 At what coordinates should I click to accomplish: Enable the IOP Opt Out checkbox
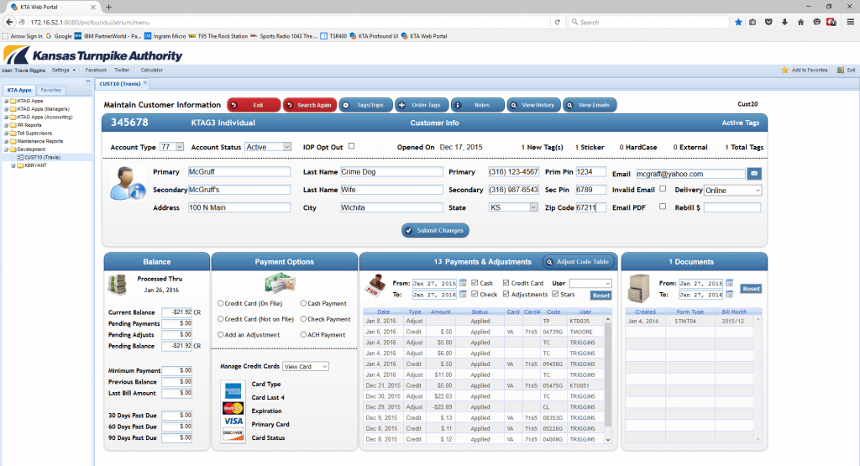click(352, 146)
